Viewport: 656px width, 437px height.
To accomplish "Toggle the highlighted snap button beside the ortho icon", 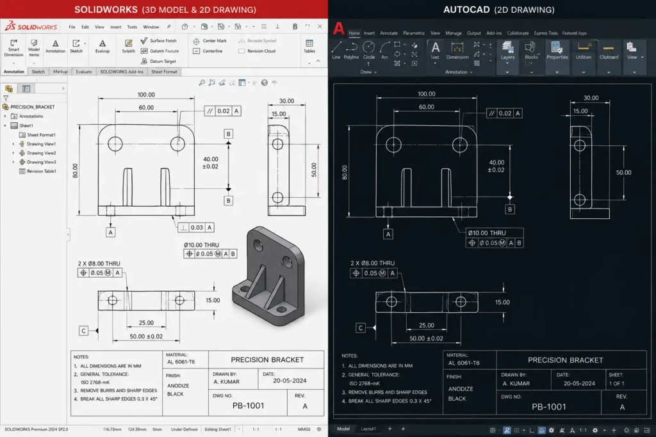I will (x=541, y=430).
